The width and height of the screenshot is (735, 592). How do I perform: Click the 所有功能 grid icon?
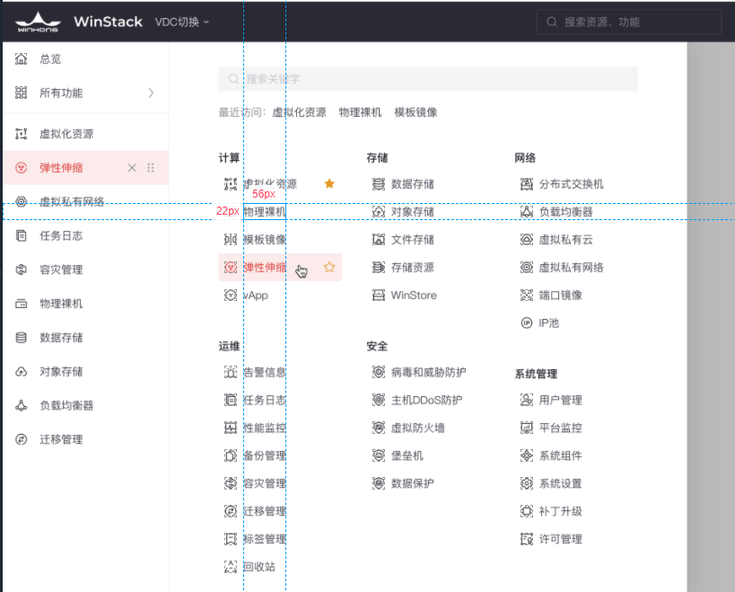(x=22, y=93)
